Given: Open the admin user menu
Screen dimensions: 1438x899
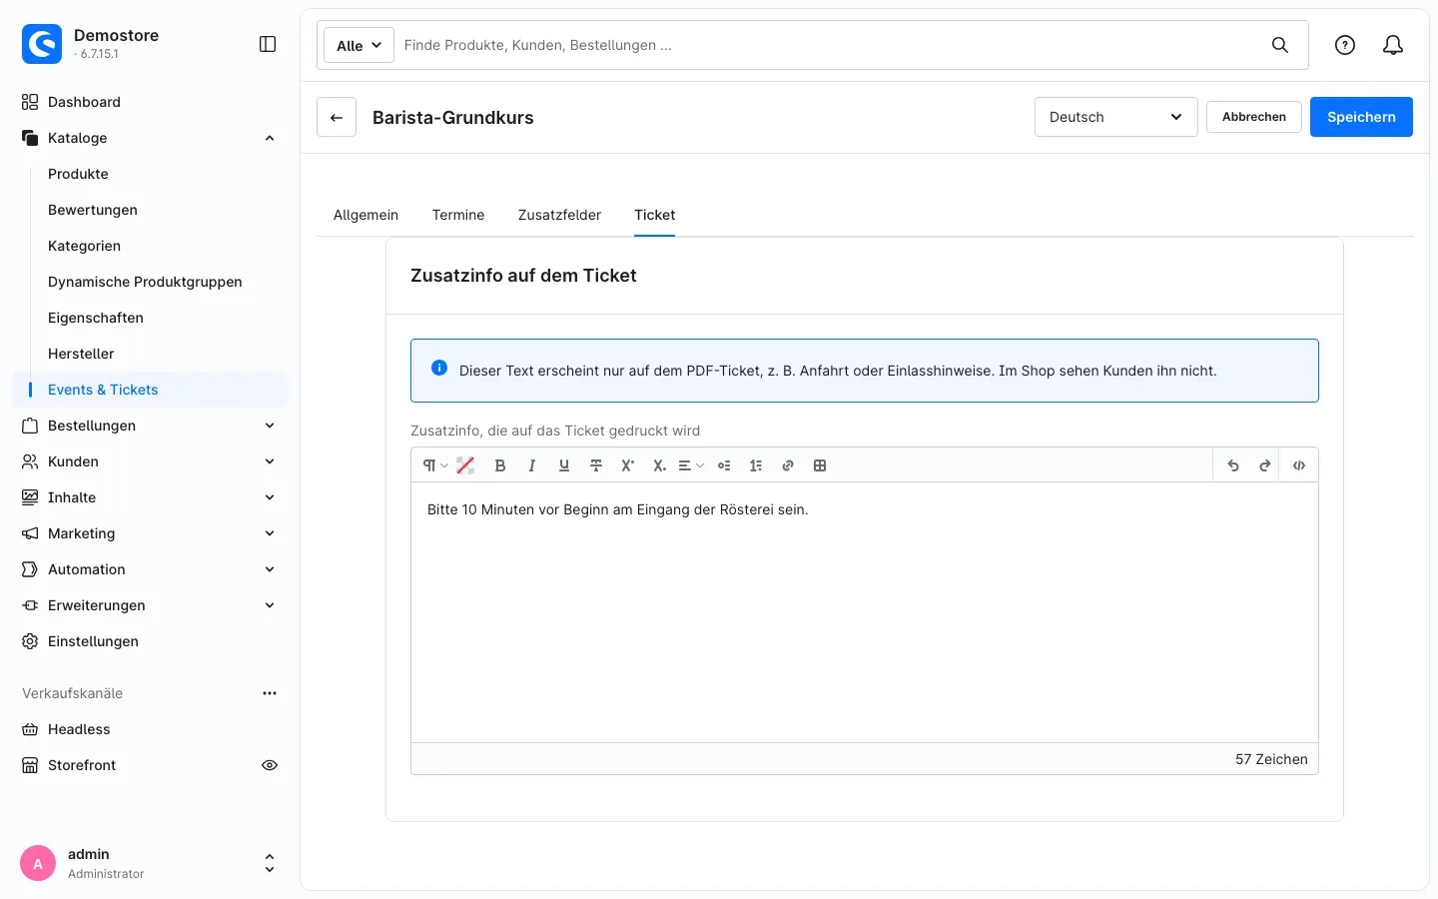Looking at the screenshot, I should coord(150,863).
